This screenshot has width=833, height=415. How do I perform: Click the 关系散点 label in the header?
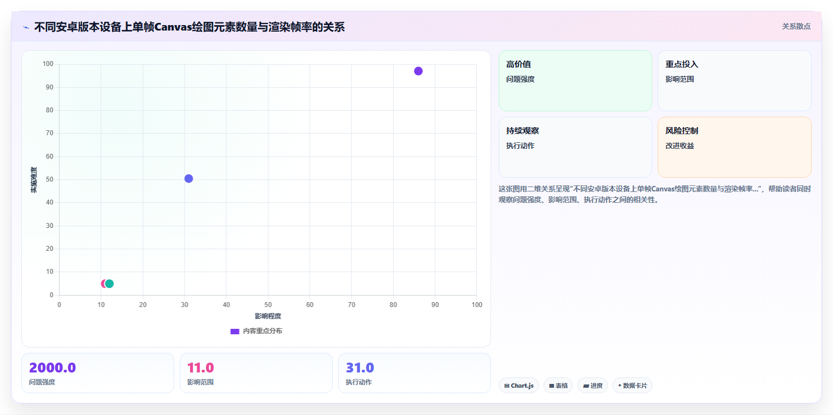(x=796, y=26)
